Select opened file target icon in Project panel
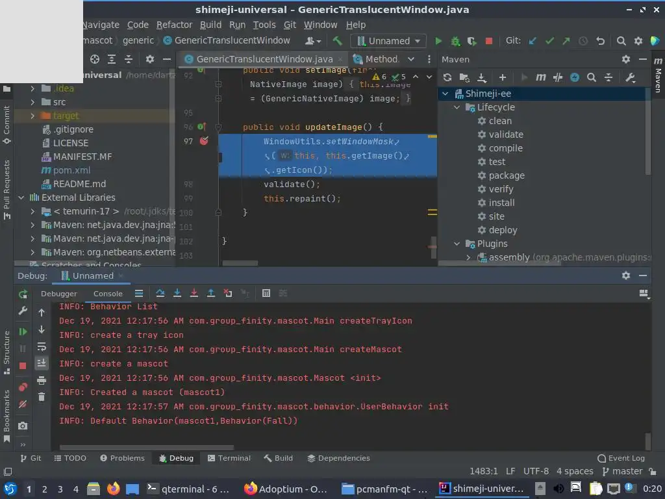 pyautogui.click(x=95, y=59)
